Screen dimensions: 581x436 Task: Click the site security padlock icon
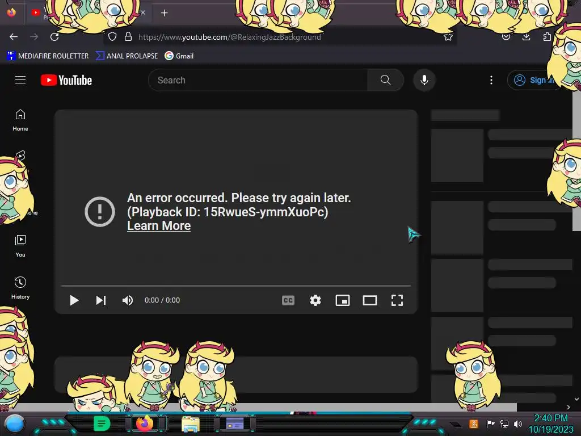click(x=128, y=37)
